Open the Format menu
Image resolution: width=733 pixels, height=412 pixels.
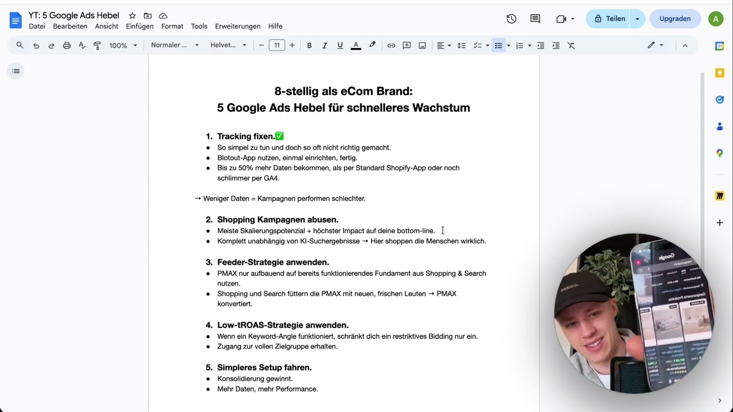tap(172, 26)
